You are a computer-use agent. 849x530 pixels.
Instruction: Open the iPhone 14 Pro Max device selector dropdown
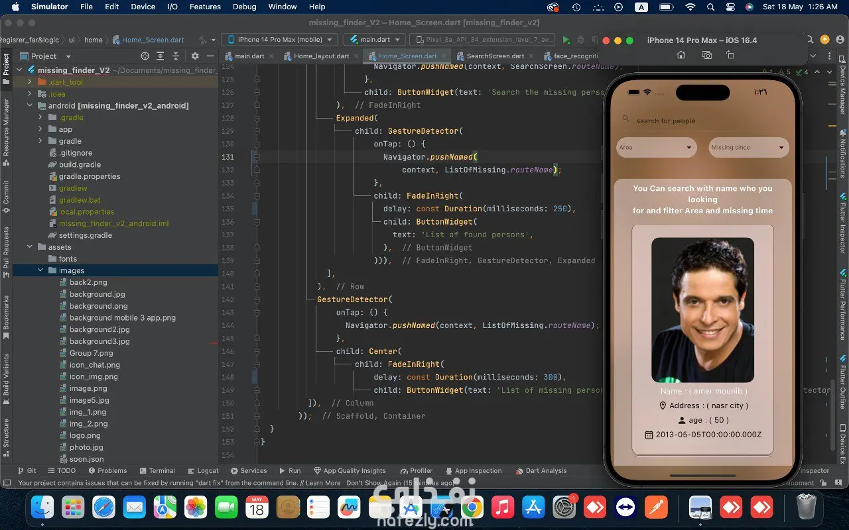coord(279,40)
